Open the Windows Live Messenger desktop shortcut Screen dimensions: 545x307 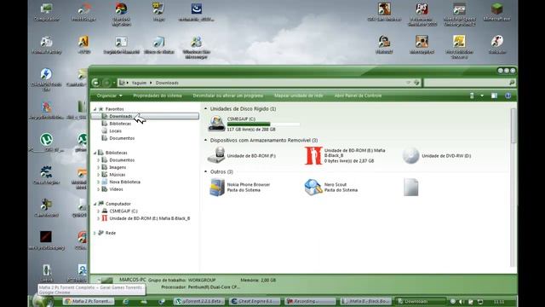click(196, 47)
